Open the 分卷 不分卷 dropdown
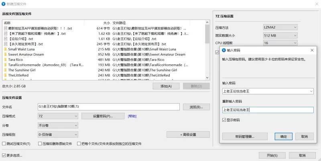This screenshot has width=321, height=161. pos(58,125)
